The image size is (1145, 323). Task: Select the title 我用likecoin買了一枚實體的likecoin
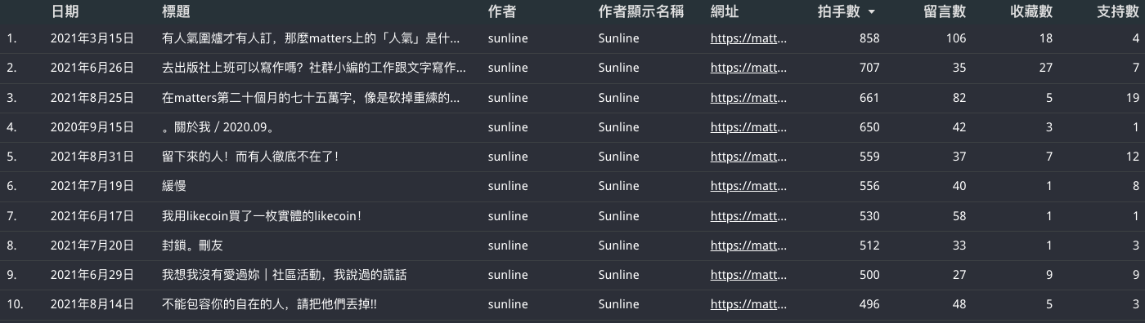[x=262, y=216]
